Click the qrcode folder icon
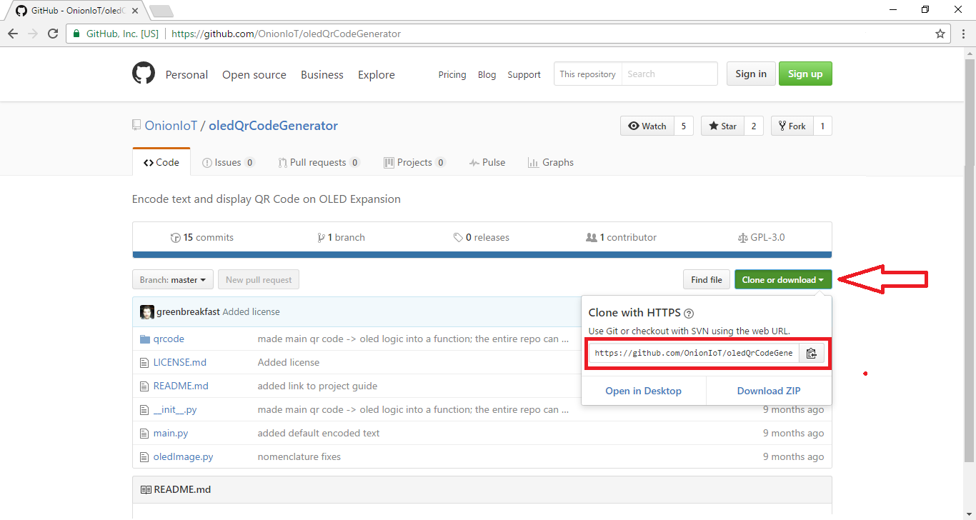Viewport: 976px width, 520px height. pos(145,339)
